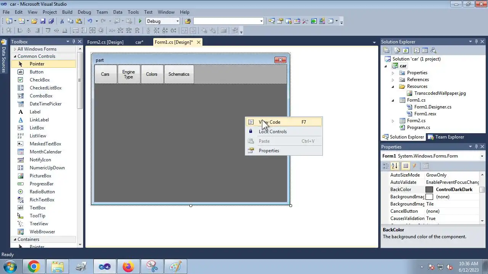Click the Cars button on the form

[x=105, y=74]
